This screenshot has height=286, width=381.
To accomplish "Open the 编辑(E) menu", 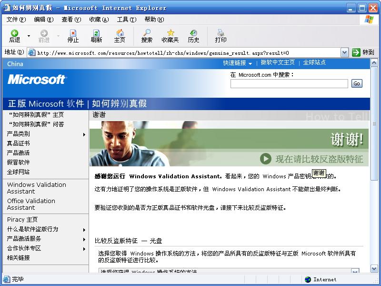I will (x=44, y=20).
